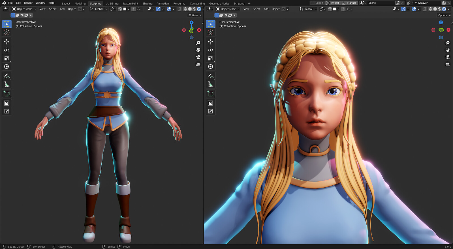Switch right viewport to material preview shading
Image resolution: width=453 pixels, height=249 pixels.
[440, 9]
